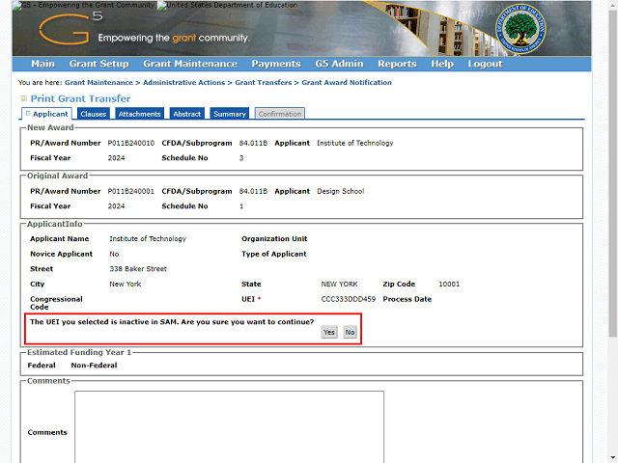Click the street value 338 Baker Street
Viewport: 618px width, 463px height.
(x=138, y=269)
